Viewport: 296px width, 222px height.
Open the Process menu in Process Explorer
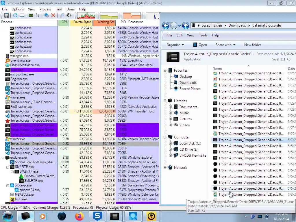click(45, 9)
